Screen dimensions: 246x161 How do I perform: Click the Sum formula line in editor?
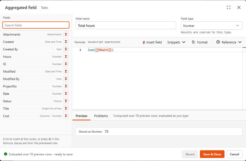tap(100, 50)
